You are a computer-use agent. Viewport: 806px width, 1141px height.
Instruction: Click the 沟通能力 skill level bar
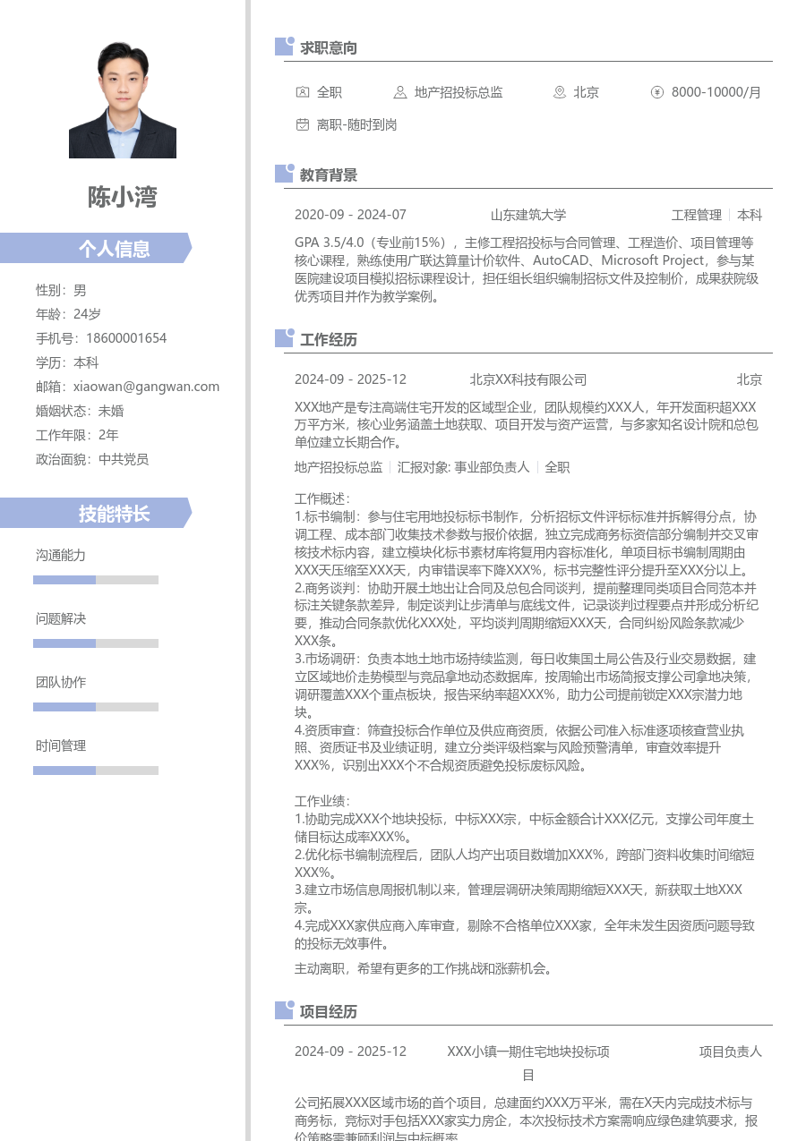[x=96, y=580]
